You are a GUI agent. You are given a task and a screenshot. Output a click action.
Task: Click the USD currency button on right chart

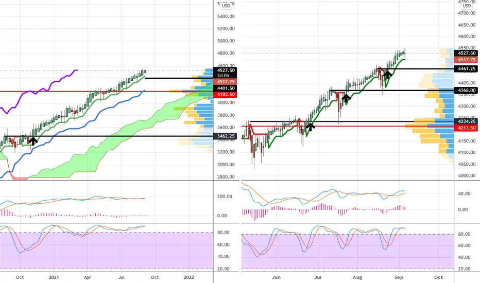click(467, 6)
